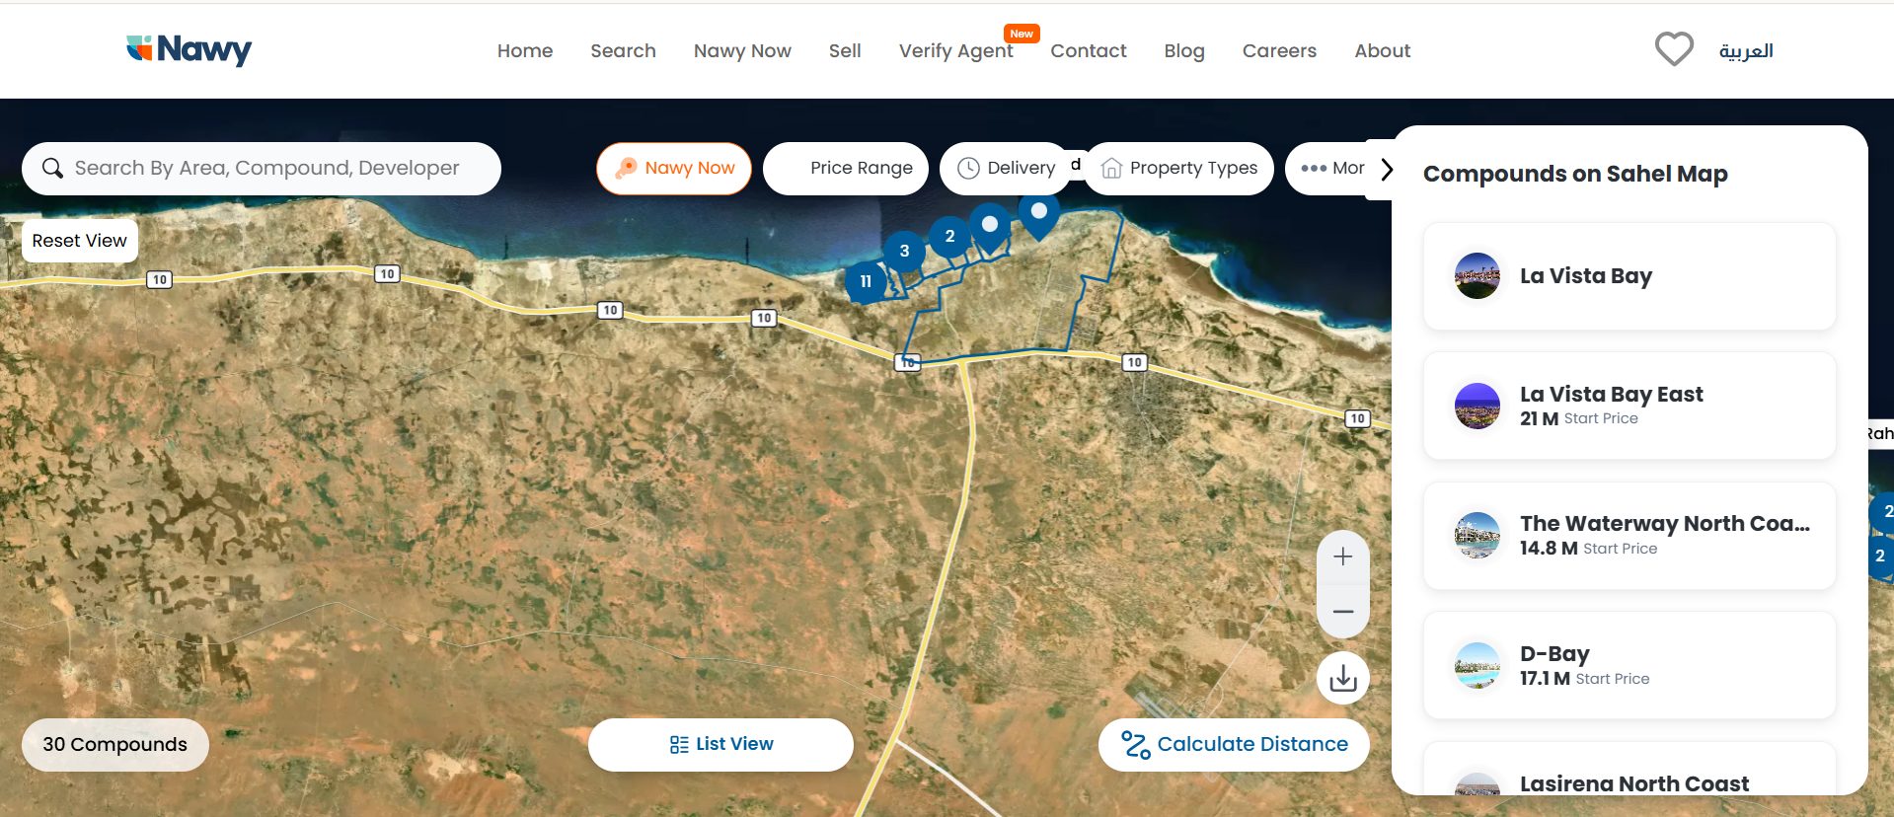Open the Blog link

(x=1184, y=50)
